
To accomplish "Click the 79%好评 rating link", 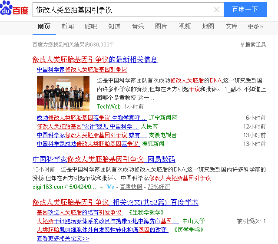I will point(159,187).
